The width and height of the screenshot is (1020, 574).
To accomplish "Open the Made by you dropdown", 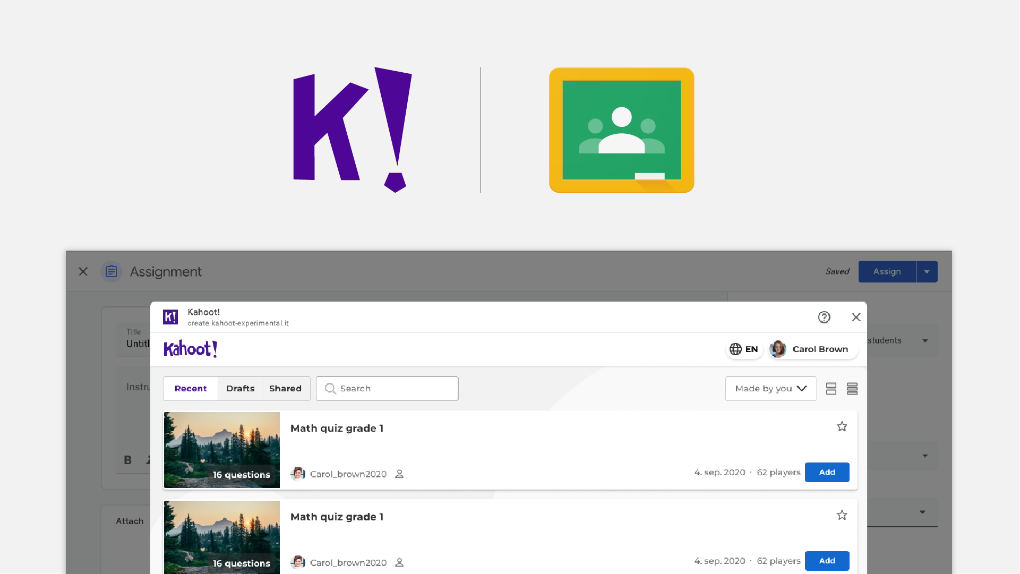I will click(770, 389).
